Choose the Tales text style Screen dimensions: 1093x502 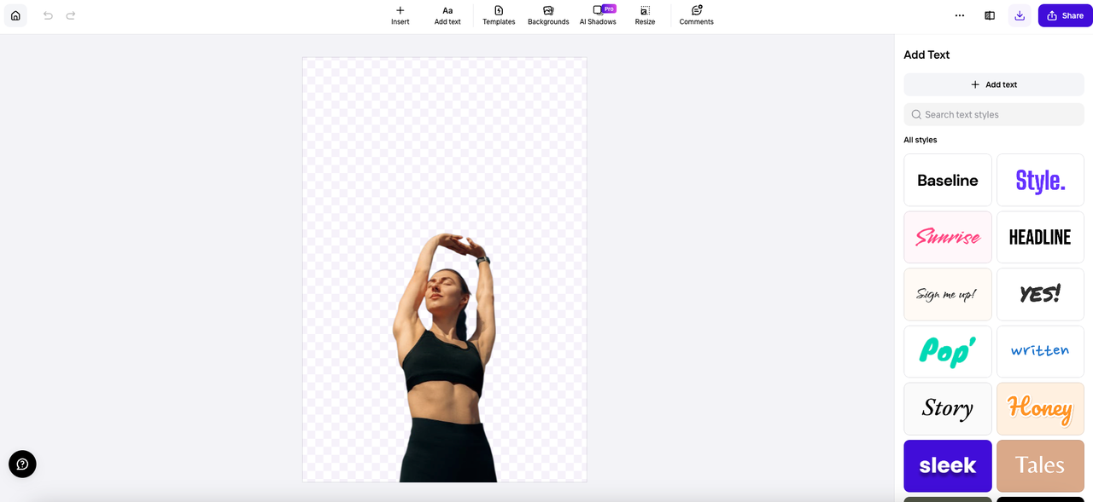(x=1040, y=465)
